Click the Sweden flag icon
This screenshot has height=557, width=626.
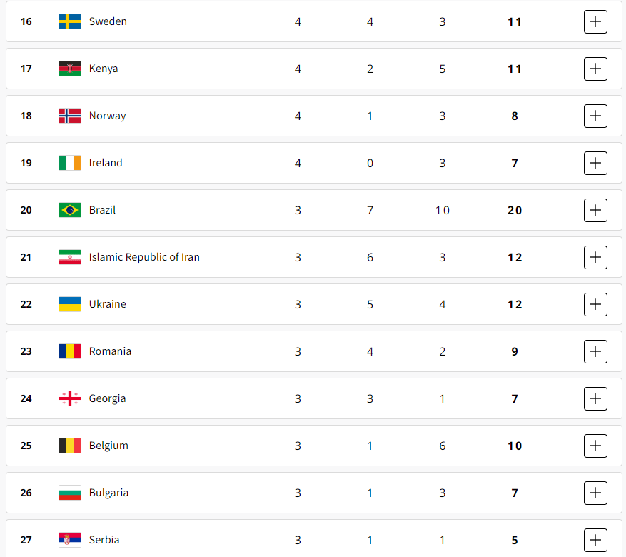coord(70,21)
